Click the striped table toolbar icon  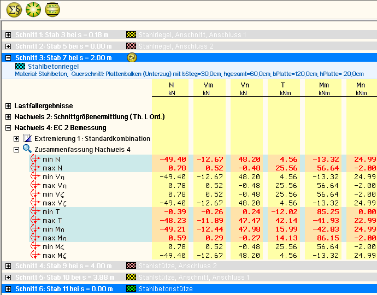(52, 9)
